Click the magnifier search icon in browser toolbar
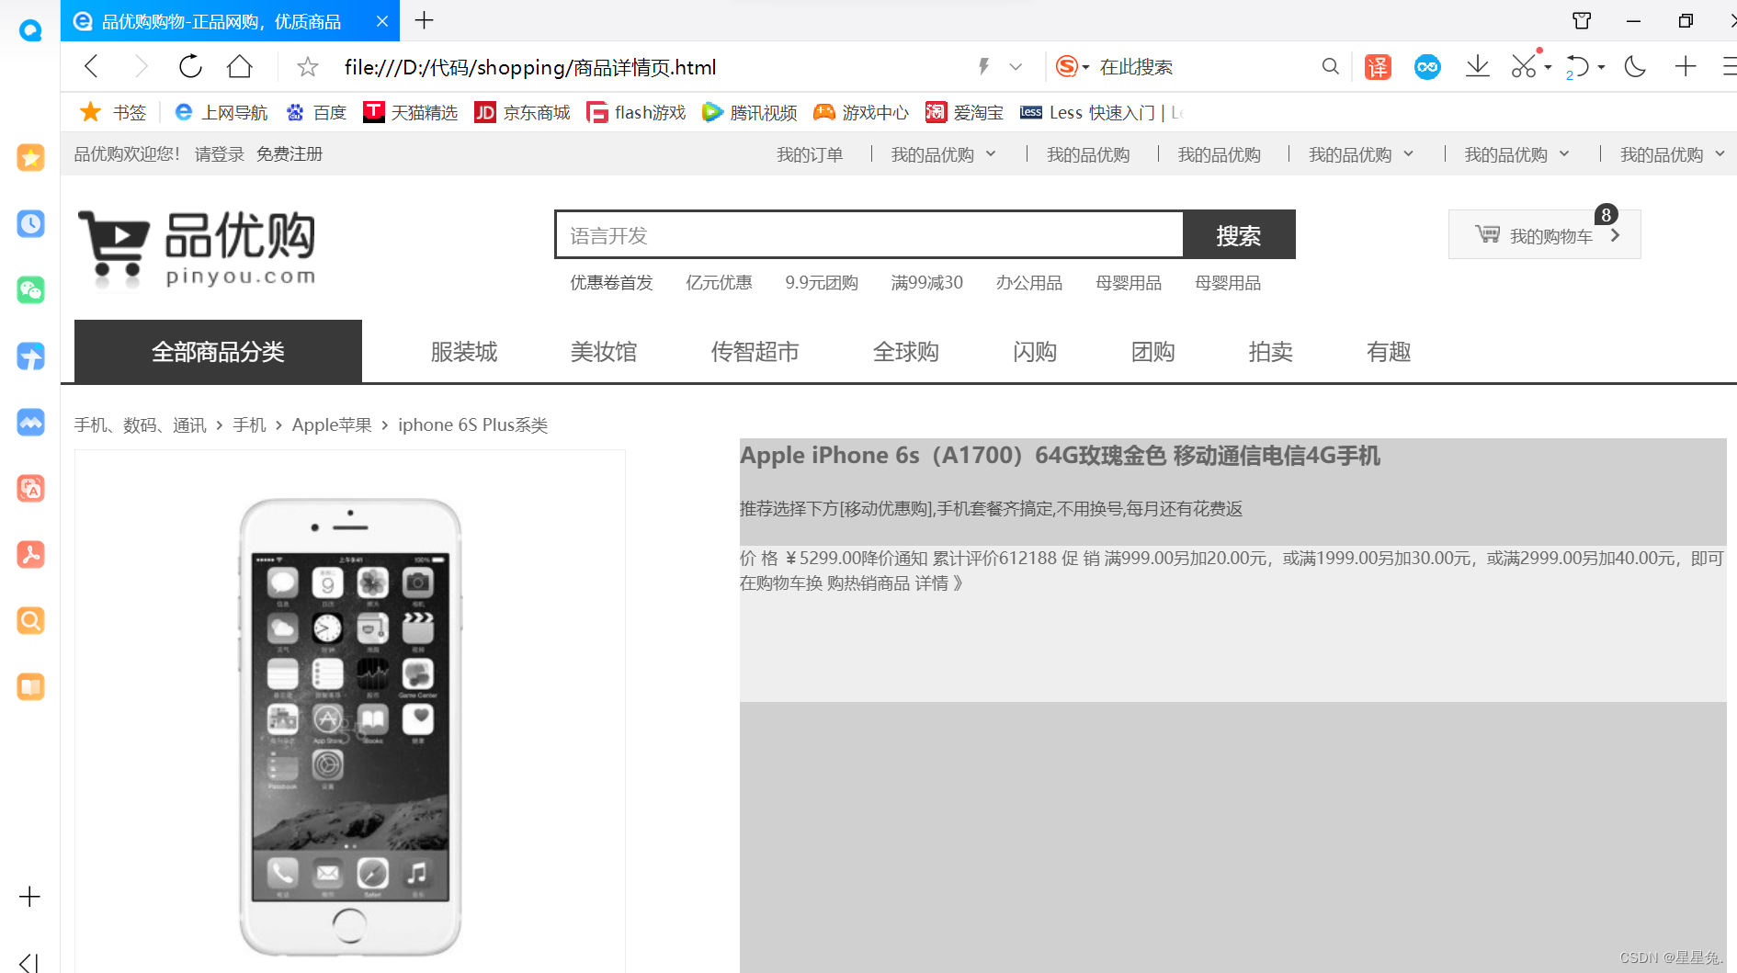The height and width of the screenshot is (973, 1737). 1330,66
